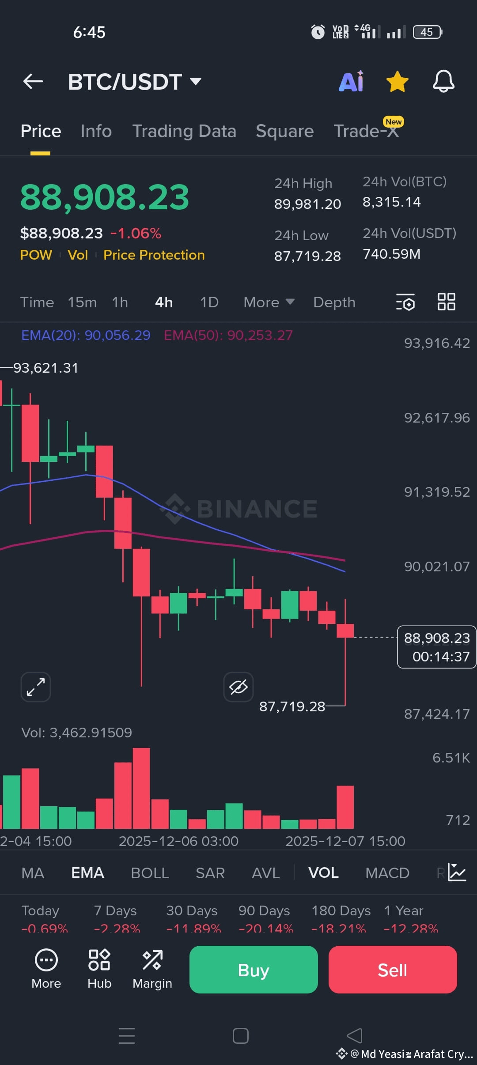
Task: Toggle the BOLL indicator
Action: click(x=150, y=873)
